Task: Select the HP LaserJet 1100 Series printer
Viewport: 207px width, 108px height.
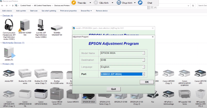Action: tap(185, 94)
